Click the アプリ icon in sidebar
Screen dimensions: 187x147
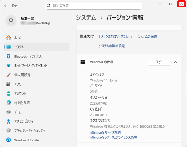tap(9, 84)
